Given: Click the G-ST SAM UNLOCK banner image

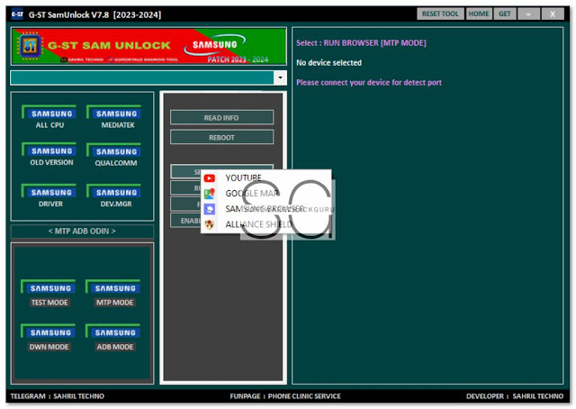Looking at the screenshot, I should [148, 46].
